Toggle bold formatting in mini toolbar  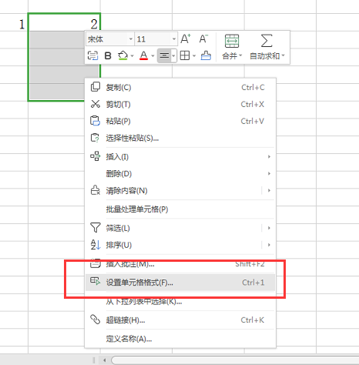pyautogui.click(x=108, y=55)
